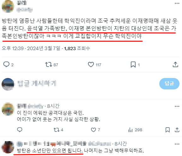This screenshot has width=182, height=156.
Task: Retweet the main post with 87 reposts
Action: 49,64
